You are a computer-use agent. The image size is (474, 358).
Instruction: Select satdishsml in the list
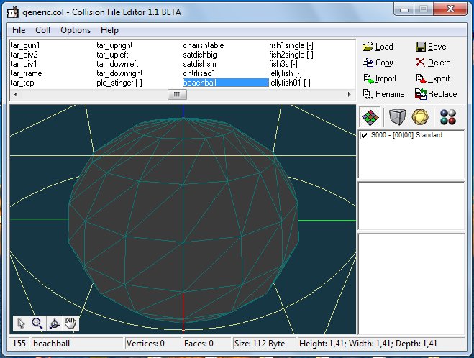(x=200, y=64)
